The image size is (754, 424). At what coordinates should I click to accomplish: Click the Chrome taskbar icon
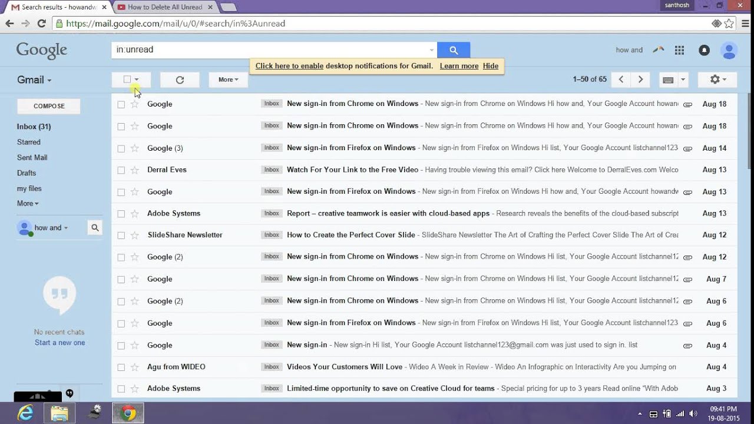coord(128,413)
